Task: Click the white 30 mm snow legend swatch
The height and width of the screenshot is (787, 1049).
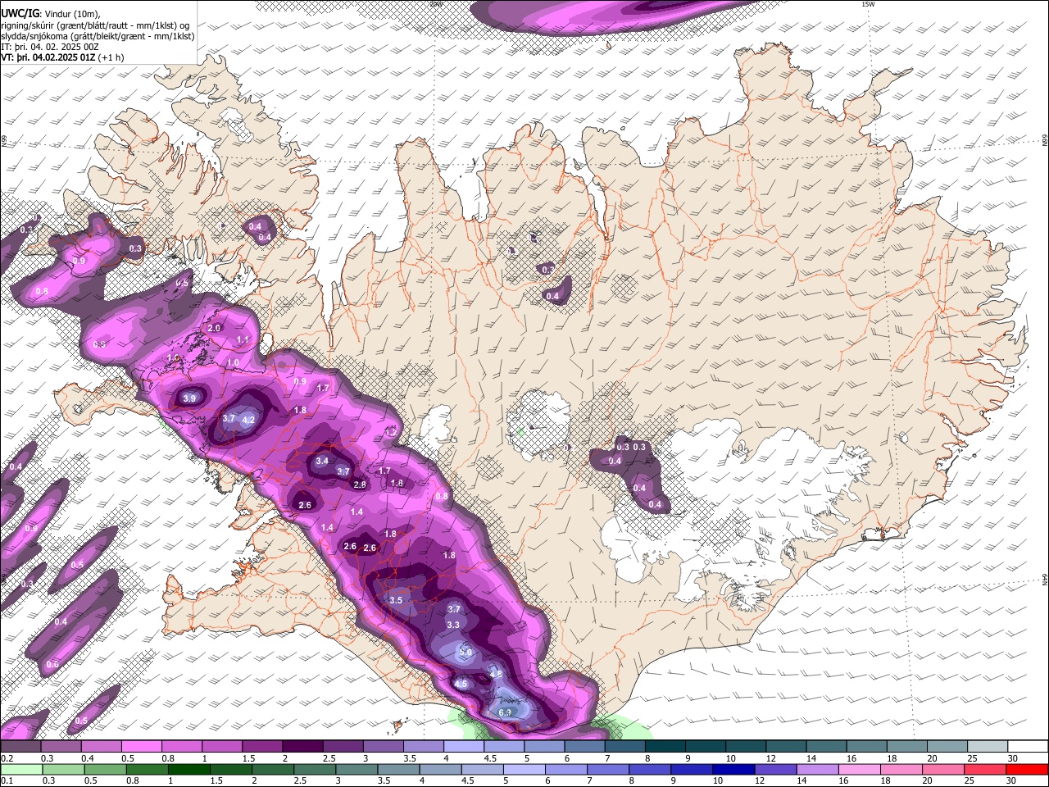Action: (x=1029, y=746)
